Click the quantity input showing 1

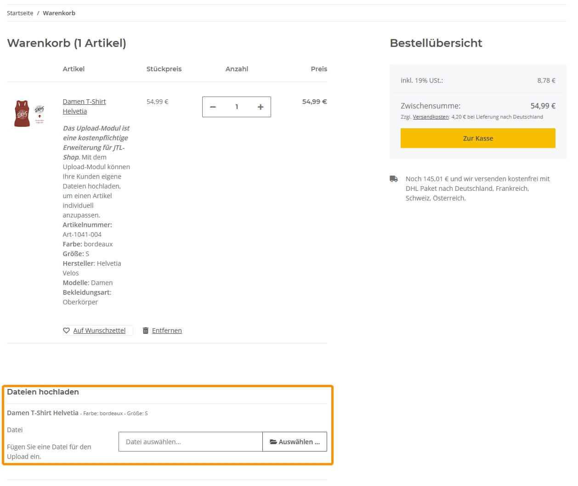click(x=237, y=107)
